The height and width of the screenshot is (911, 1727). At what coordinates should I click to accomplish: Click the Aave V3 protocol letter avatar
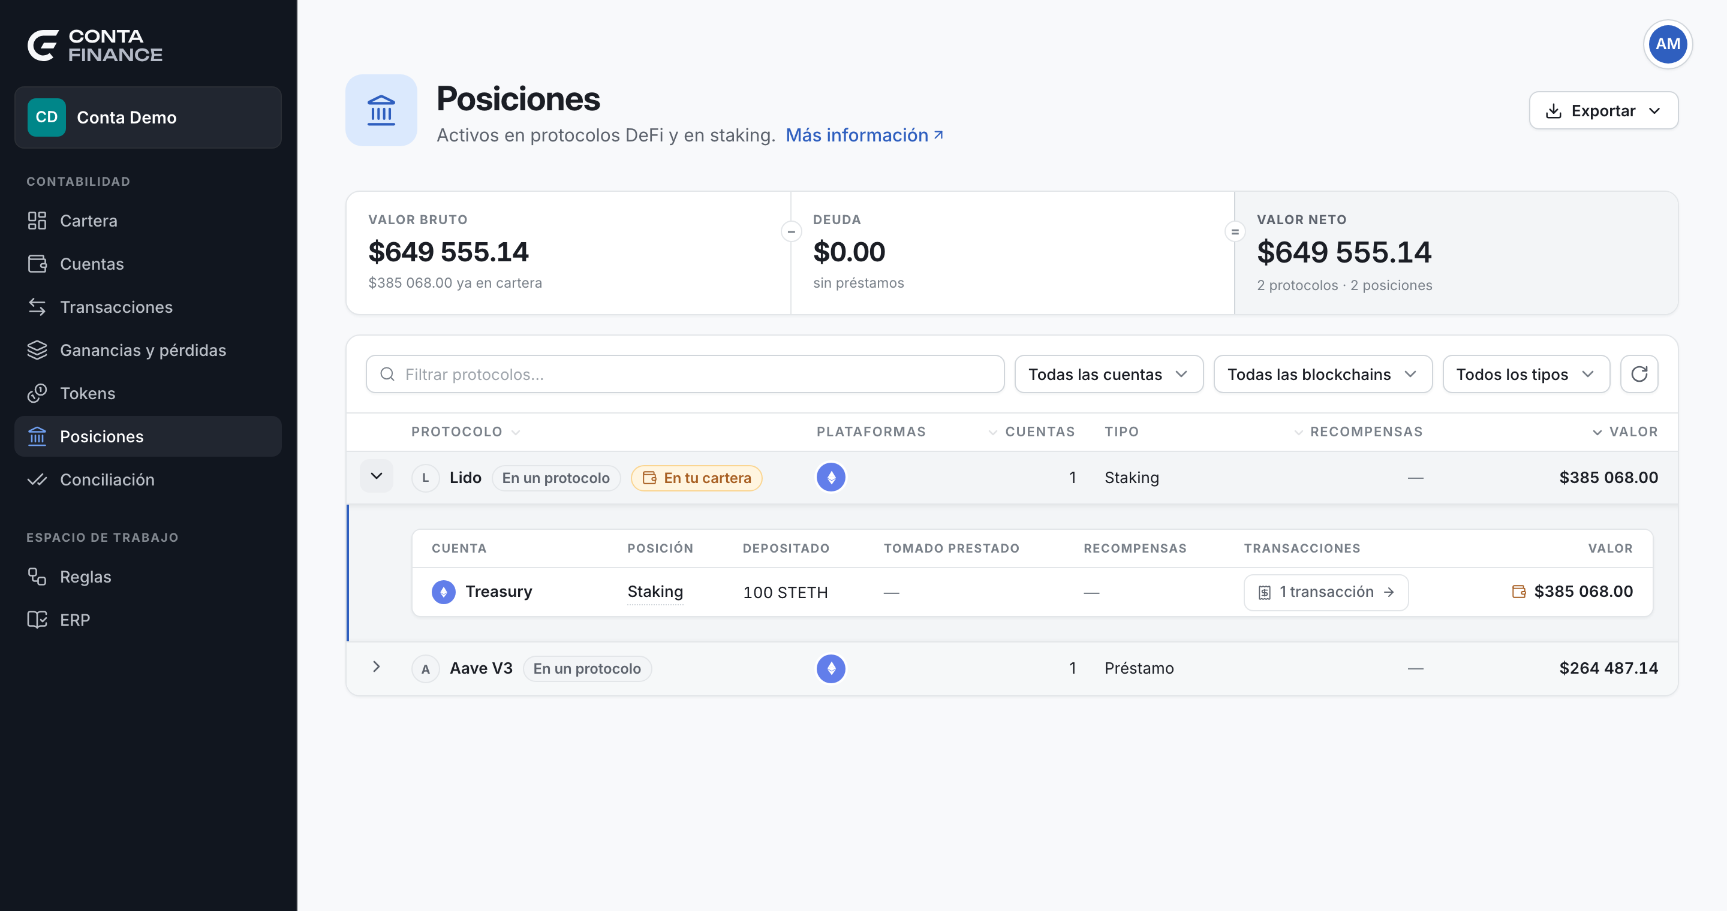pyautogui.click(x=425, y=668)
